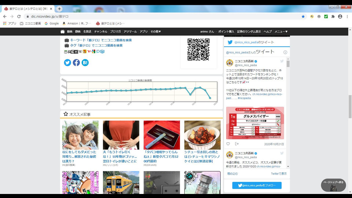
Task: Click the #nicopedia hashtag
Action: click(x=244, y=98)
